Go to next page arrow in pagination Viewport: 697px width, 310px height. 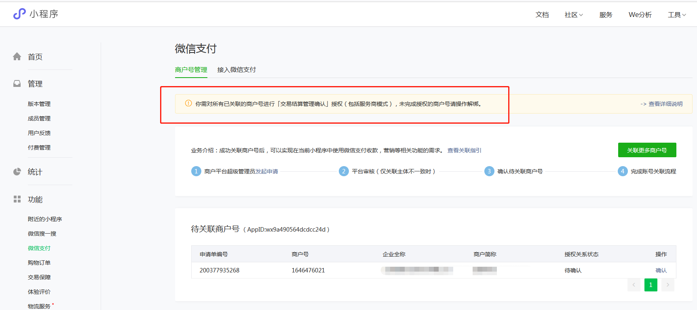[668, 285]
